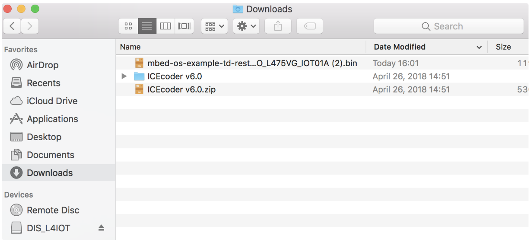Click the Search field
Screen dimensions: 532x251
(x=448, y=26)
